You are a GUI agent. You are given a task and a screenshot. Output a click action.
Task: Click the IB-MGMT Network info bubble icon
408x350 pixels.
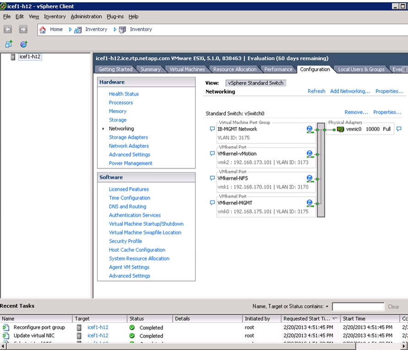click(x=212, y=129)
